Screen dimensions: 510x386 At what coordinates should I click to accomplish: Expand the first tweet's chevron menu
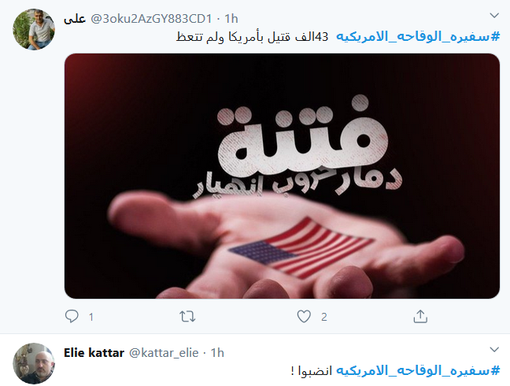click(494, 15)
